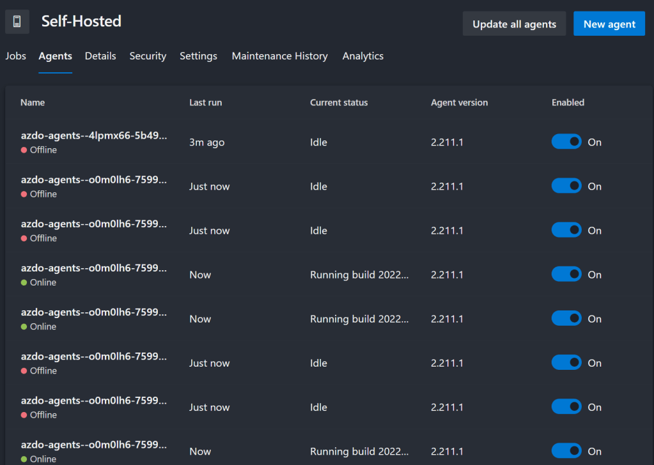Click the red Offline dot for agent 4lpmx66
654x465 pixels.
coord(24,150)
